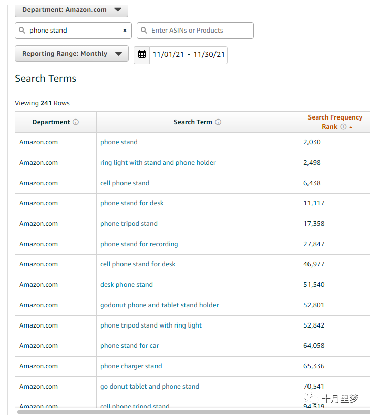This screenshot has width=370, height=415.
Task: Open cell phone stand for desk link
Action: 138,264
